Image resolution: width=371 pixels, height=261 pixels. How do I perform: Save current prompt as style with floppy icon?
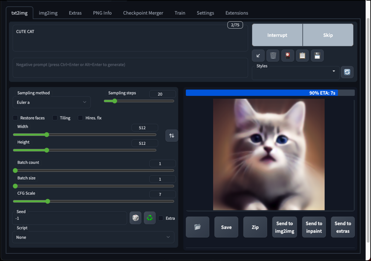[x=317, y=55]
